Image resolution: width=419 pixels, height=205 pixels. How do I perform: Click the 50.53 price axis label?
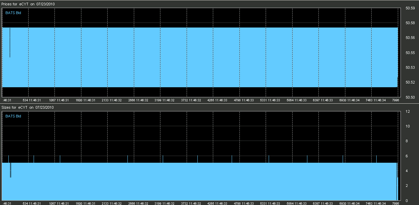[x=410, y=67]
